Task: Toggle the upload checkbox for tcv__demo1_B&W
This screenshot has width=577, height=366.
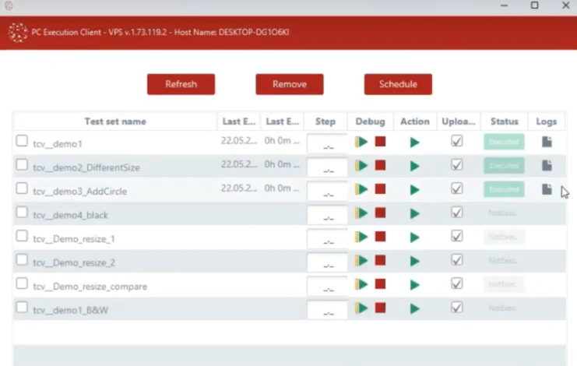Action: pos(457,308)
